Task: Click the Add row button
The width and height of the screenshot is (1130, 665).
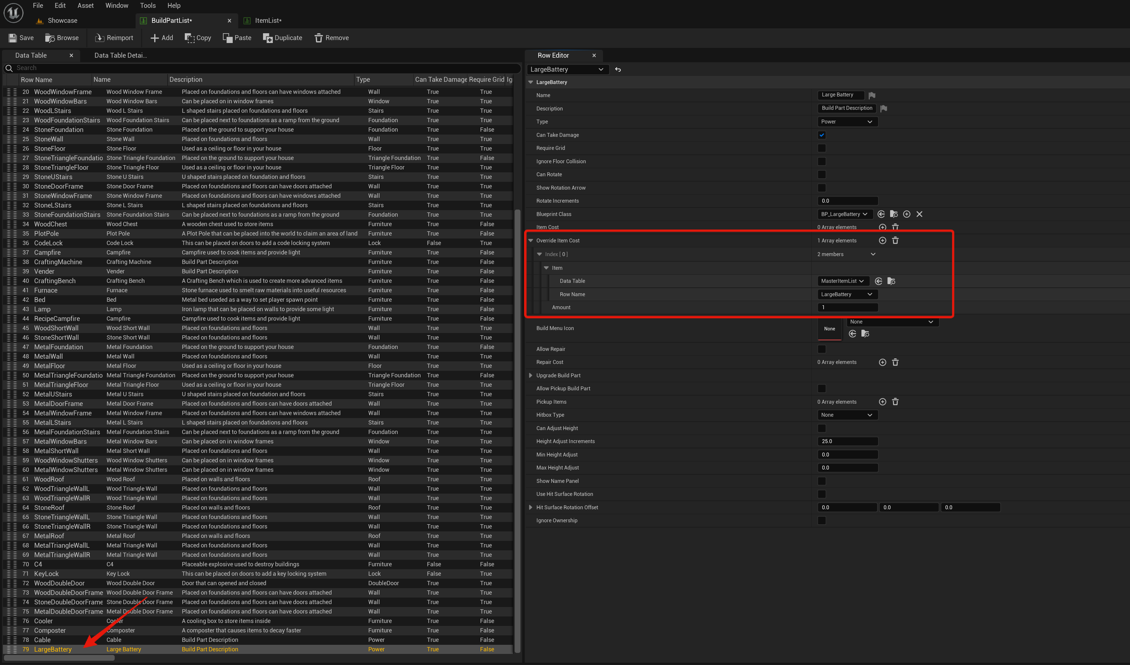Action: [x=161, y=38]
